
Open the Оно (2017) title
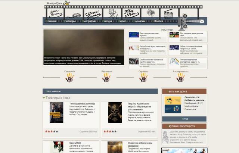[x=75, y=143]
